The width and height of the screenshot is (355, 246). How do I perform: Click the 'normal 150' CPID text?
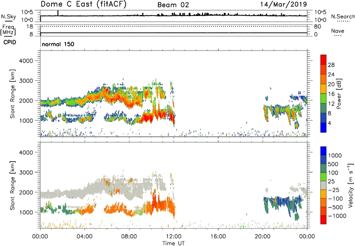click(x=58, y=44)
